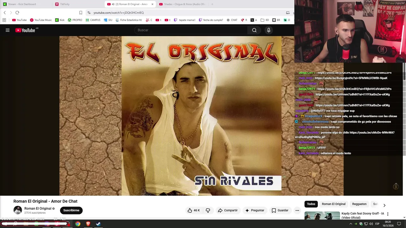Open more actions three-dot menu under video

coord(297,210)
